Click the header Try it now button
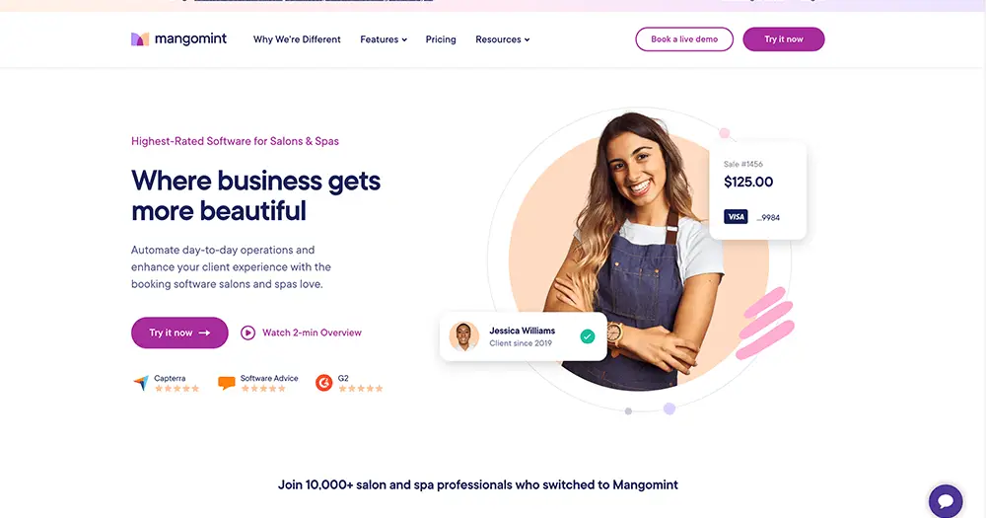The width and height of the screenshot is (986, 518). point(784,39)
